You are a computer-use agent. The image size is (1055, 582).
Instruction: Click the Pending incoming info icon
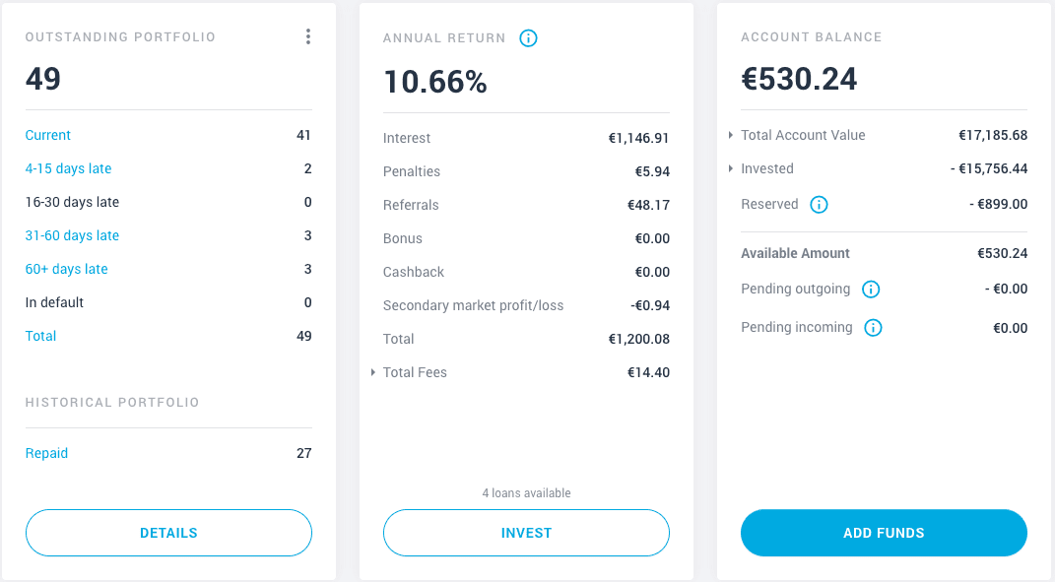click(x=873, y=328)
